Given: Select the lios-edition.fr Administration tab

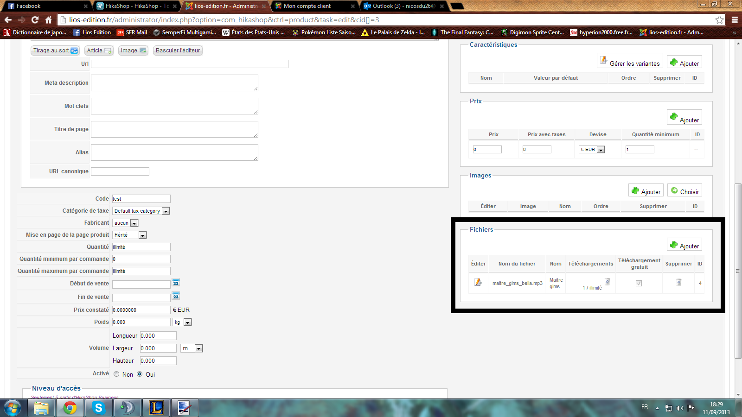Looking at the screenshot, I should pyautogui.click(x=226, y=6).
